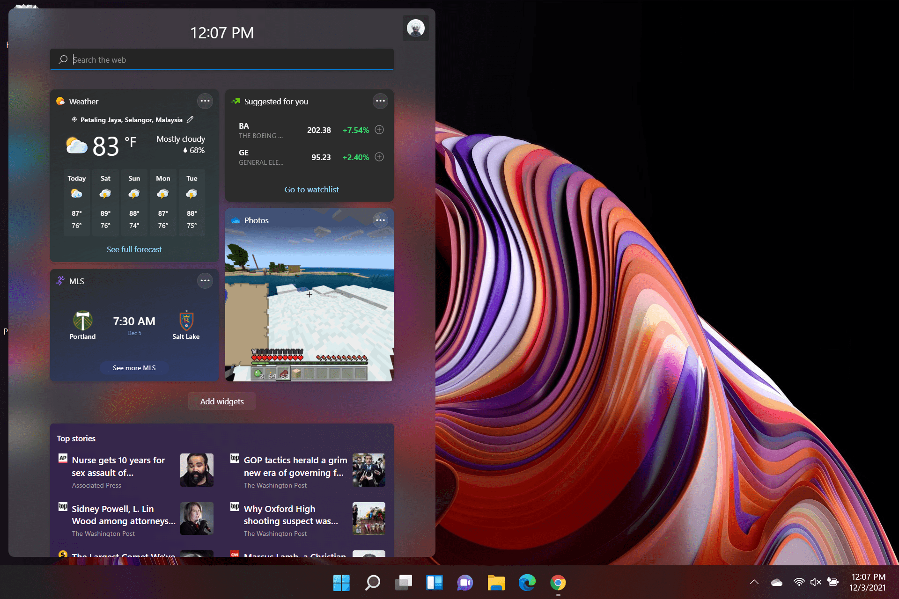
Task: Click the profile avatar in widgets panel
Action: [415, 29]
